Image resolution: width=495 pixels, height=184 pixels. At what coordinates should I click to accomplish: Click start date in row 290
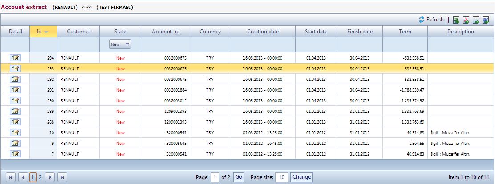click(x=316, y=100)
